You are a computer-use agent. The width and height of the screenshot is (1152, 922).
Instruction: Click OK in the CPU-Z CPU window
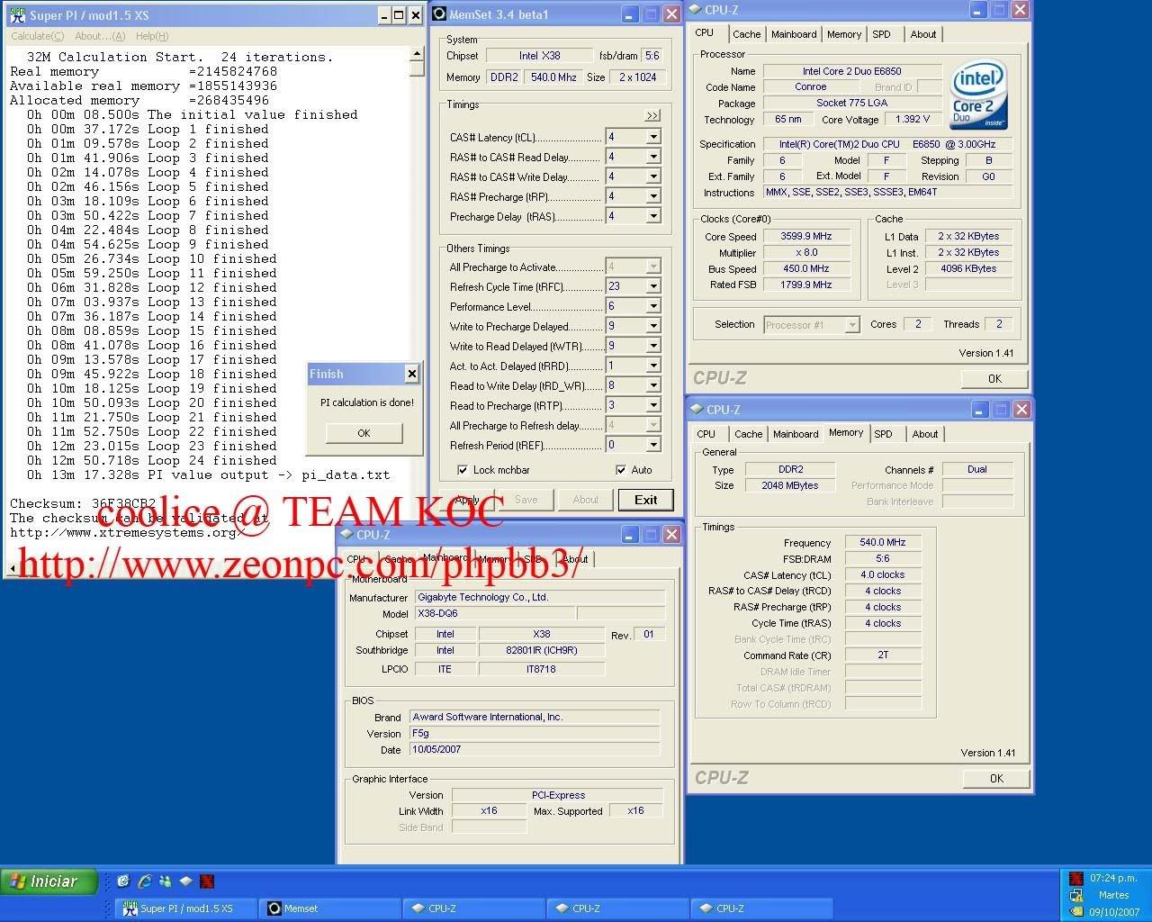pyautogui.click(x=994, y=378)
